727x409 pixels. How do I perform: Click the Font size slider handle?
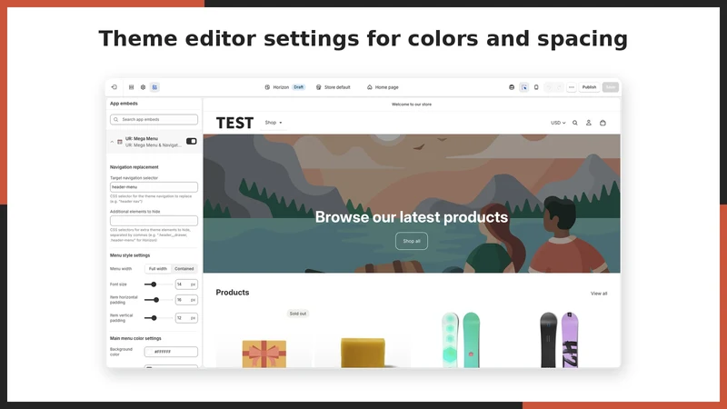154,284
